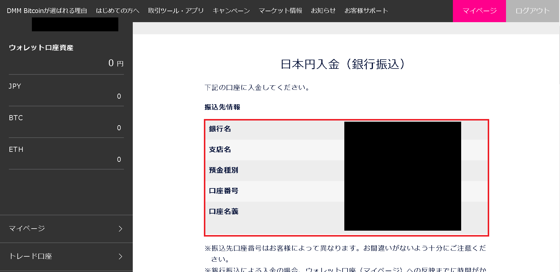Viewport: 560px width, 272px height.
Task: Click the note beginning ※振込先口座番号はお客様によって
Action: (x=346, y=254)
